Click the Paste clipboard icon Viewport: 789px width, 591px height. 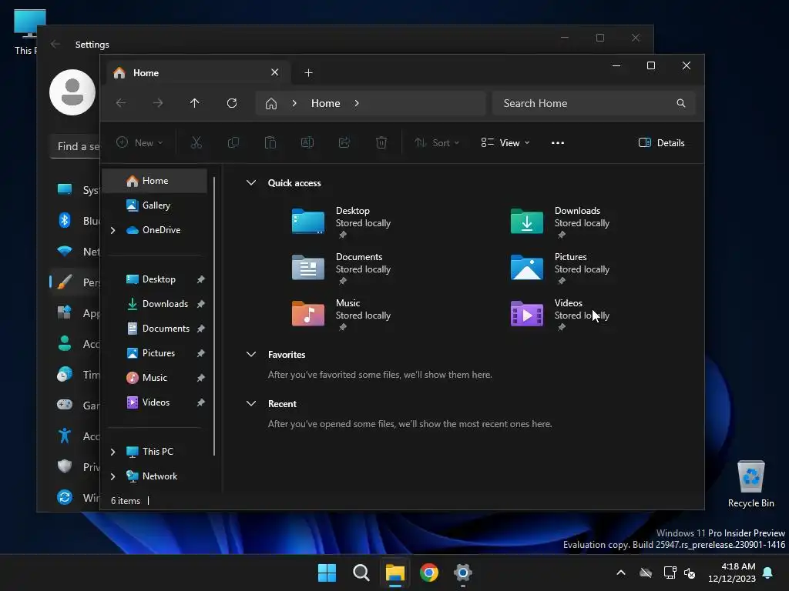click(270, 142)
